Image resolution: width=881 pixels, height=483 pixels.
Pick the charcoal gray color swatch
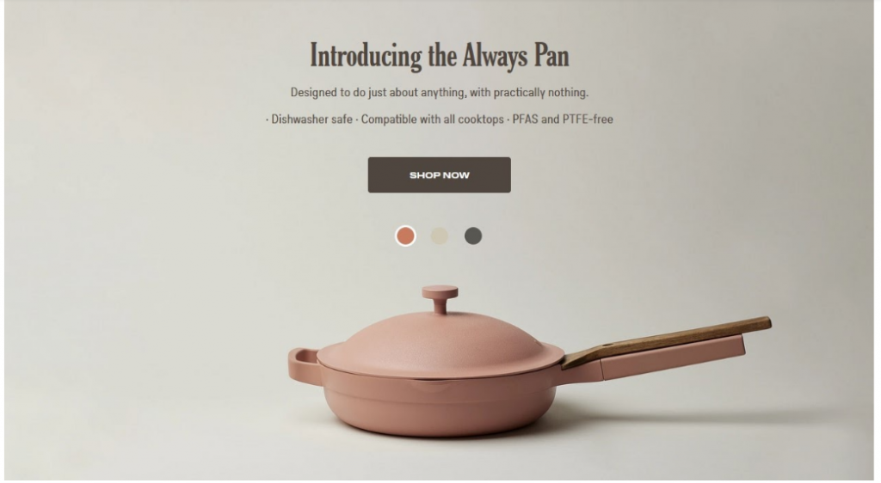[x=473, y=236]
